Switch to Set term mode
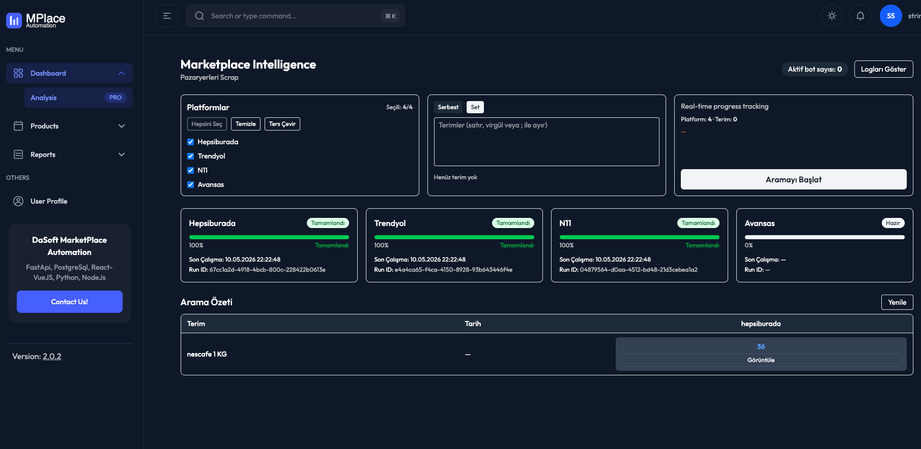921x449 pixels. coord(475,107)
